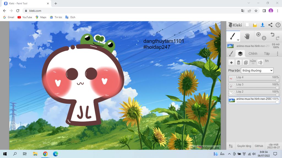Adjust the opacity slider of Lớp 3
Viewport: 282px width, 158px height.
click(277, 88)
